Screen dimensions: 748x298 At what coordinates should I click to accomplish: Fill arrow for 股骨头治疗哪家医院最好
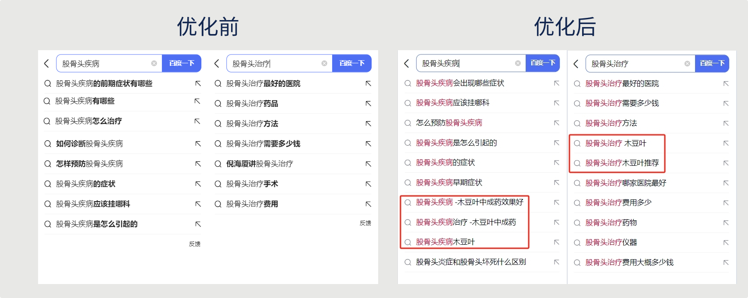(x=726, y=183)
